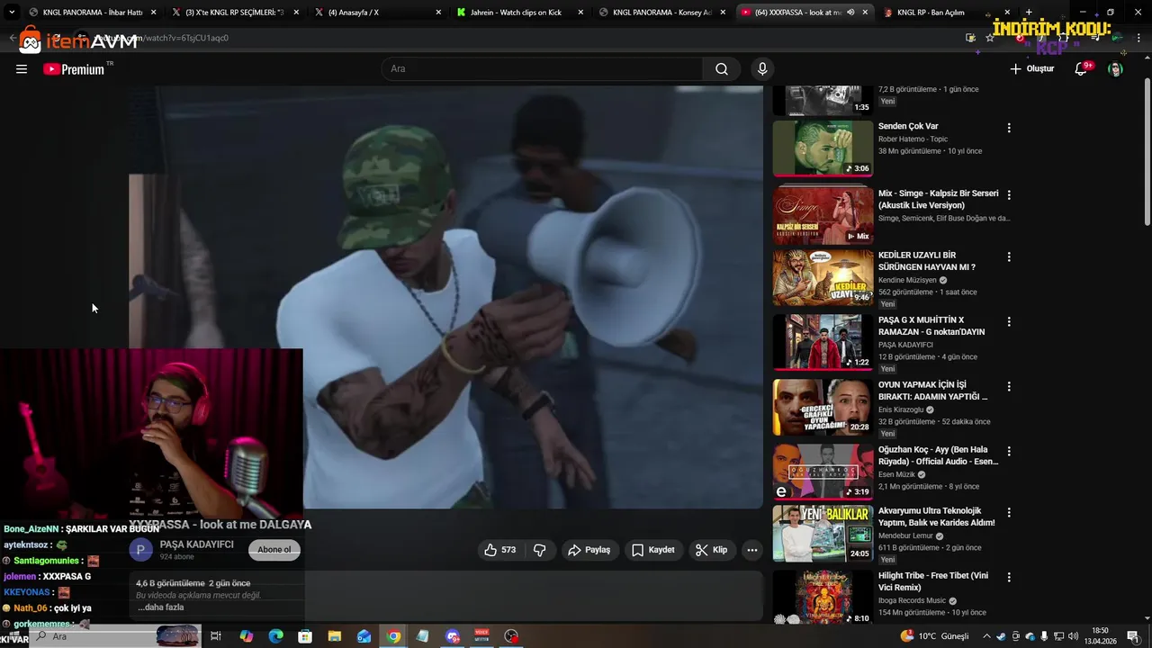
Task: Mute audio icon on XXXPASSA tab
Action: coord(850,13)
